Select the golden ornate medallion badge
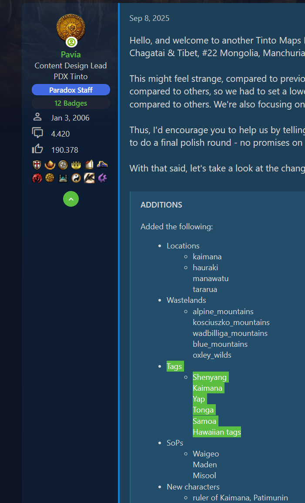 tap(50, 178)
